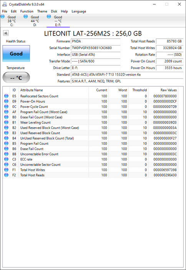The height and width of the screenshot is (270, 186).
Task: Click status orb for row ID B6
Action: pyautogui.click(x=7, y=148)
